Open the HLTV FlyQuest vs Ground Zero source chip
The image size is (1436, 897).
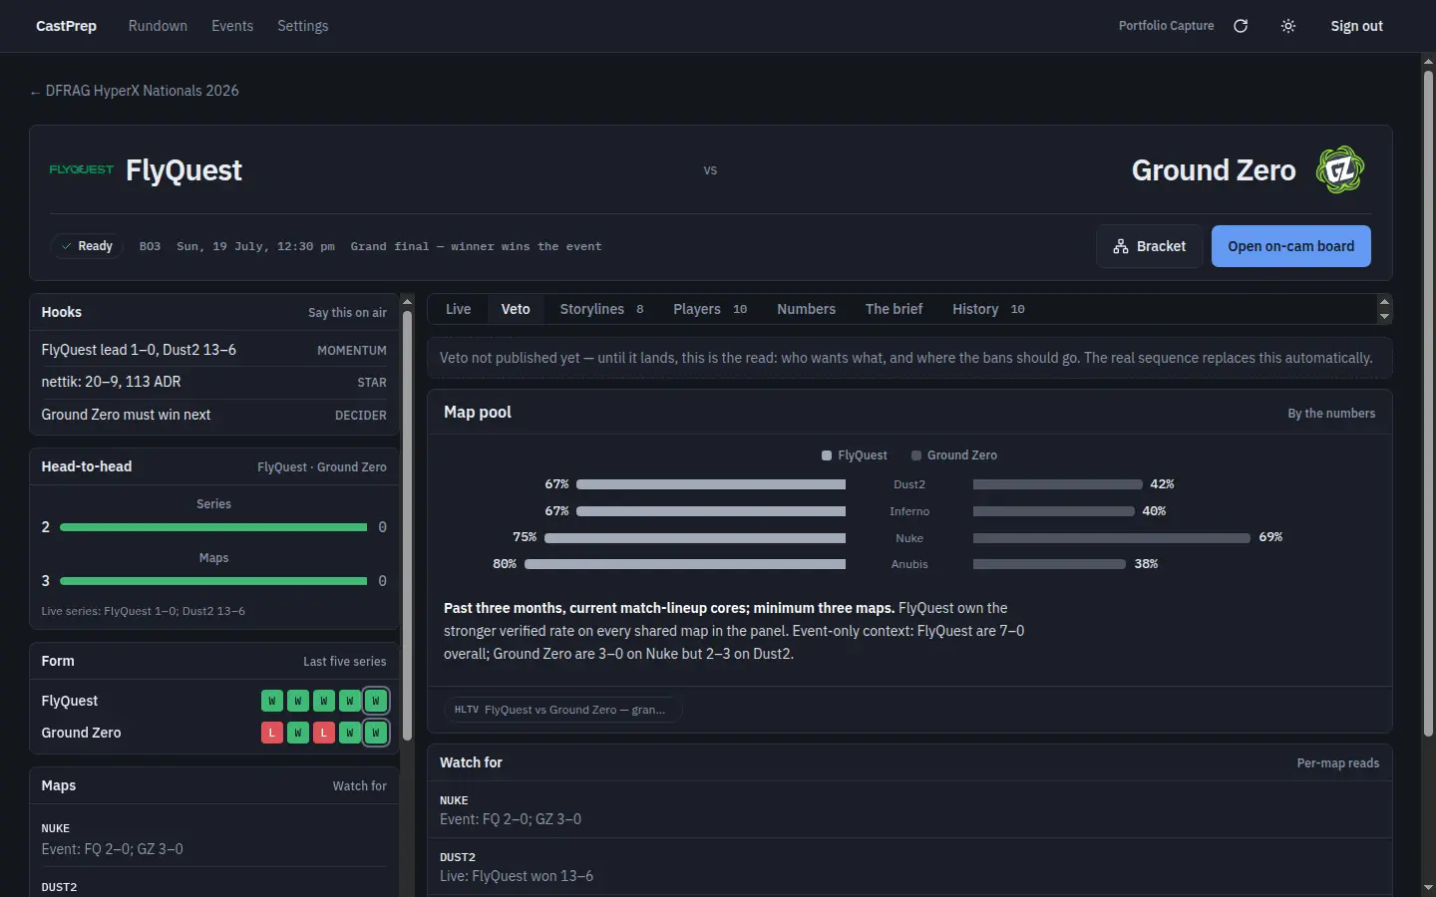coord(562,710)
